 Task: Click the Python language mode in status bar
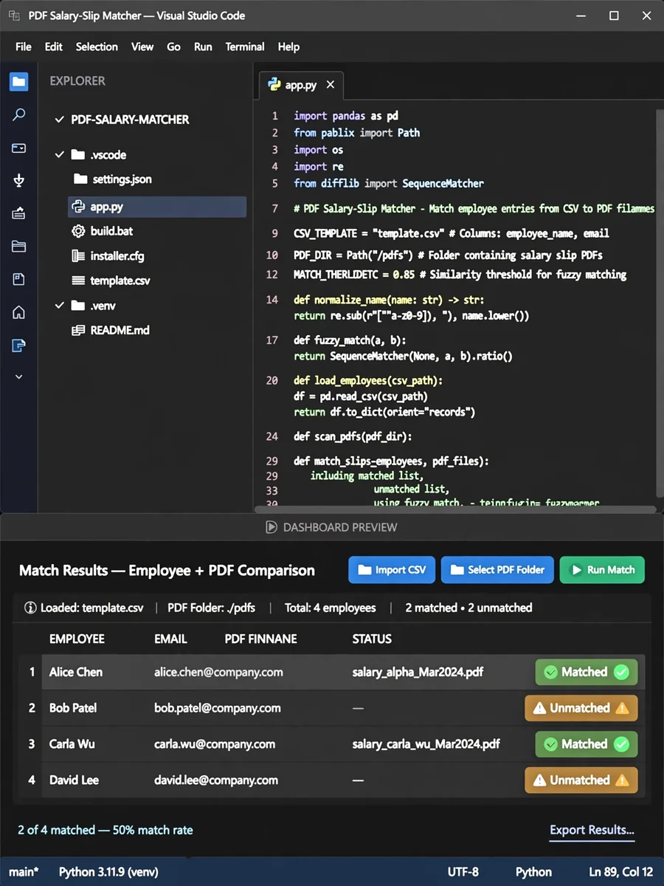[533, 872]
